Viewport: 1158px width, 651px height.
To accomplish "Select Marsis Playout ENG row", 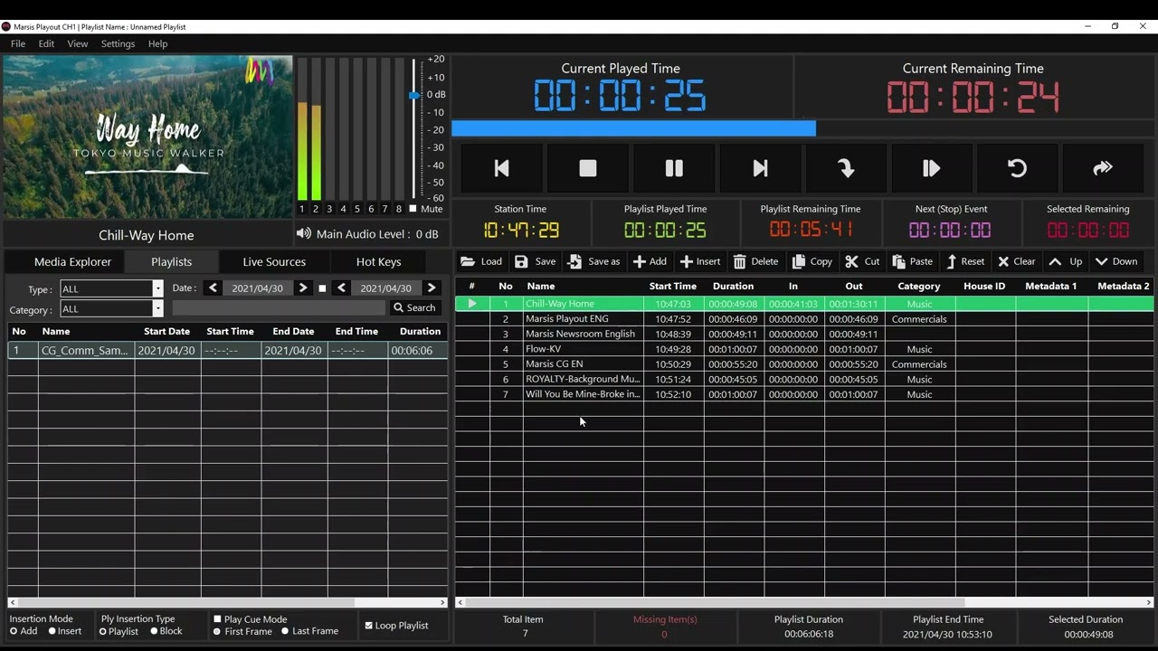I will click(x=804, y=319).
